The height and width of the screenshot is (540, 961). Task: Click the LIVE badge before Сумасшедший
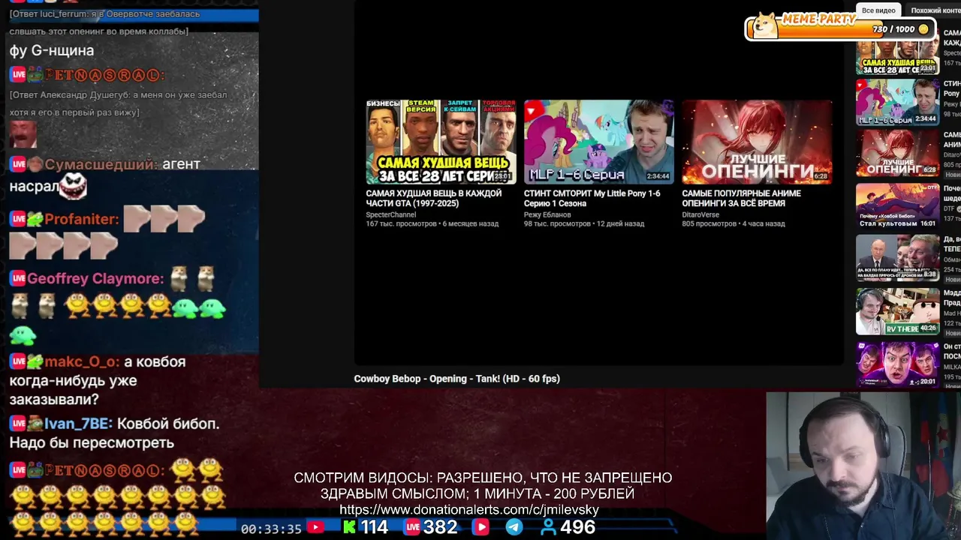tap(17, 164)
